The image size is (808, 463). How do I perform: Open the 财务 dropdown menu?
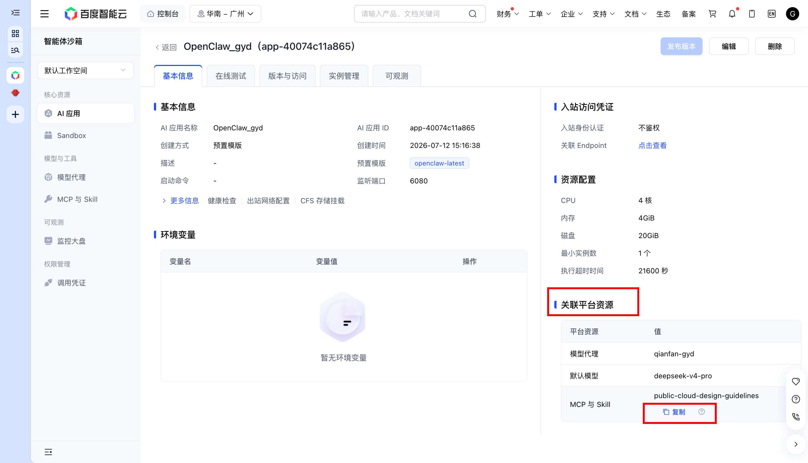tap(508, 14)
